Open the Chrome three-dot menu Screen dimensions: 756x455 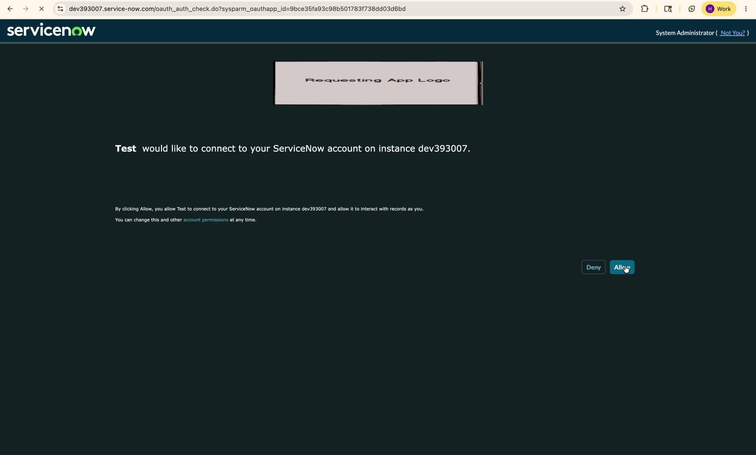(x=746, y=9)
